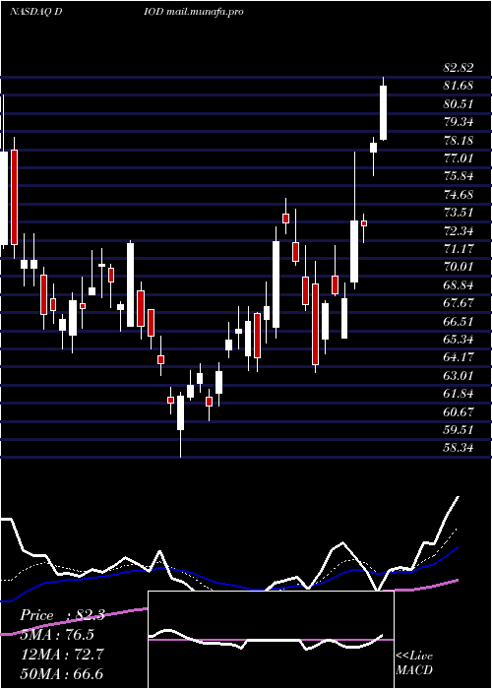Click the IOD mail.munafa.pro header text
Screen dimensions: 492x689
(194, 12)
